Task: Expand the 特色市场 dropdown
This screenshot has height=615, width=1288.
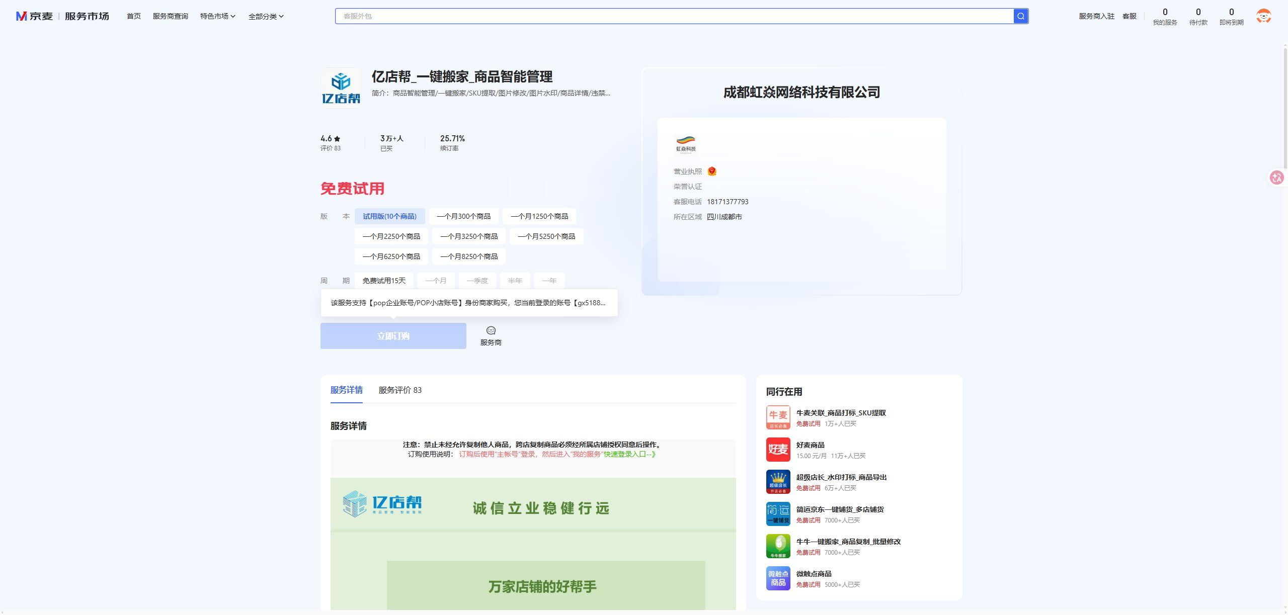Action: [217, 16]
